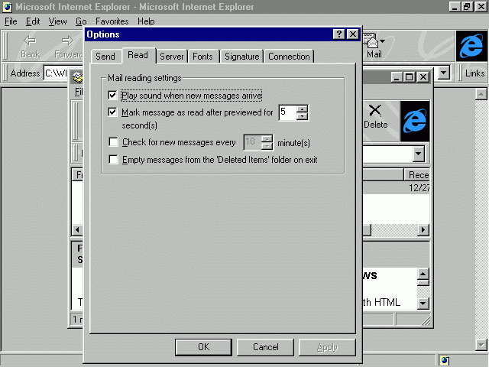
Task: Click the Back arrow in the Internet Explorer toolbar
Action: [x=30, y=41]
